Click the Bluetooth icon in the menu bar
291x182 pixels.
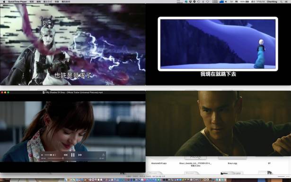(x=203, y=1)
